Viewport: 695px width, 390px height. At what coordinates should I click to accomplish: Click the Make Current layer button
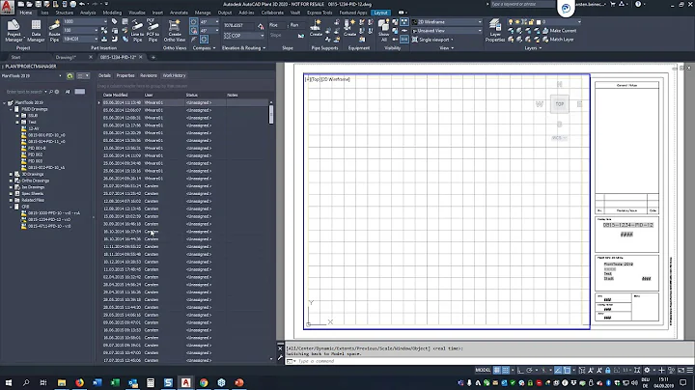click(559, 31)
